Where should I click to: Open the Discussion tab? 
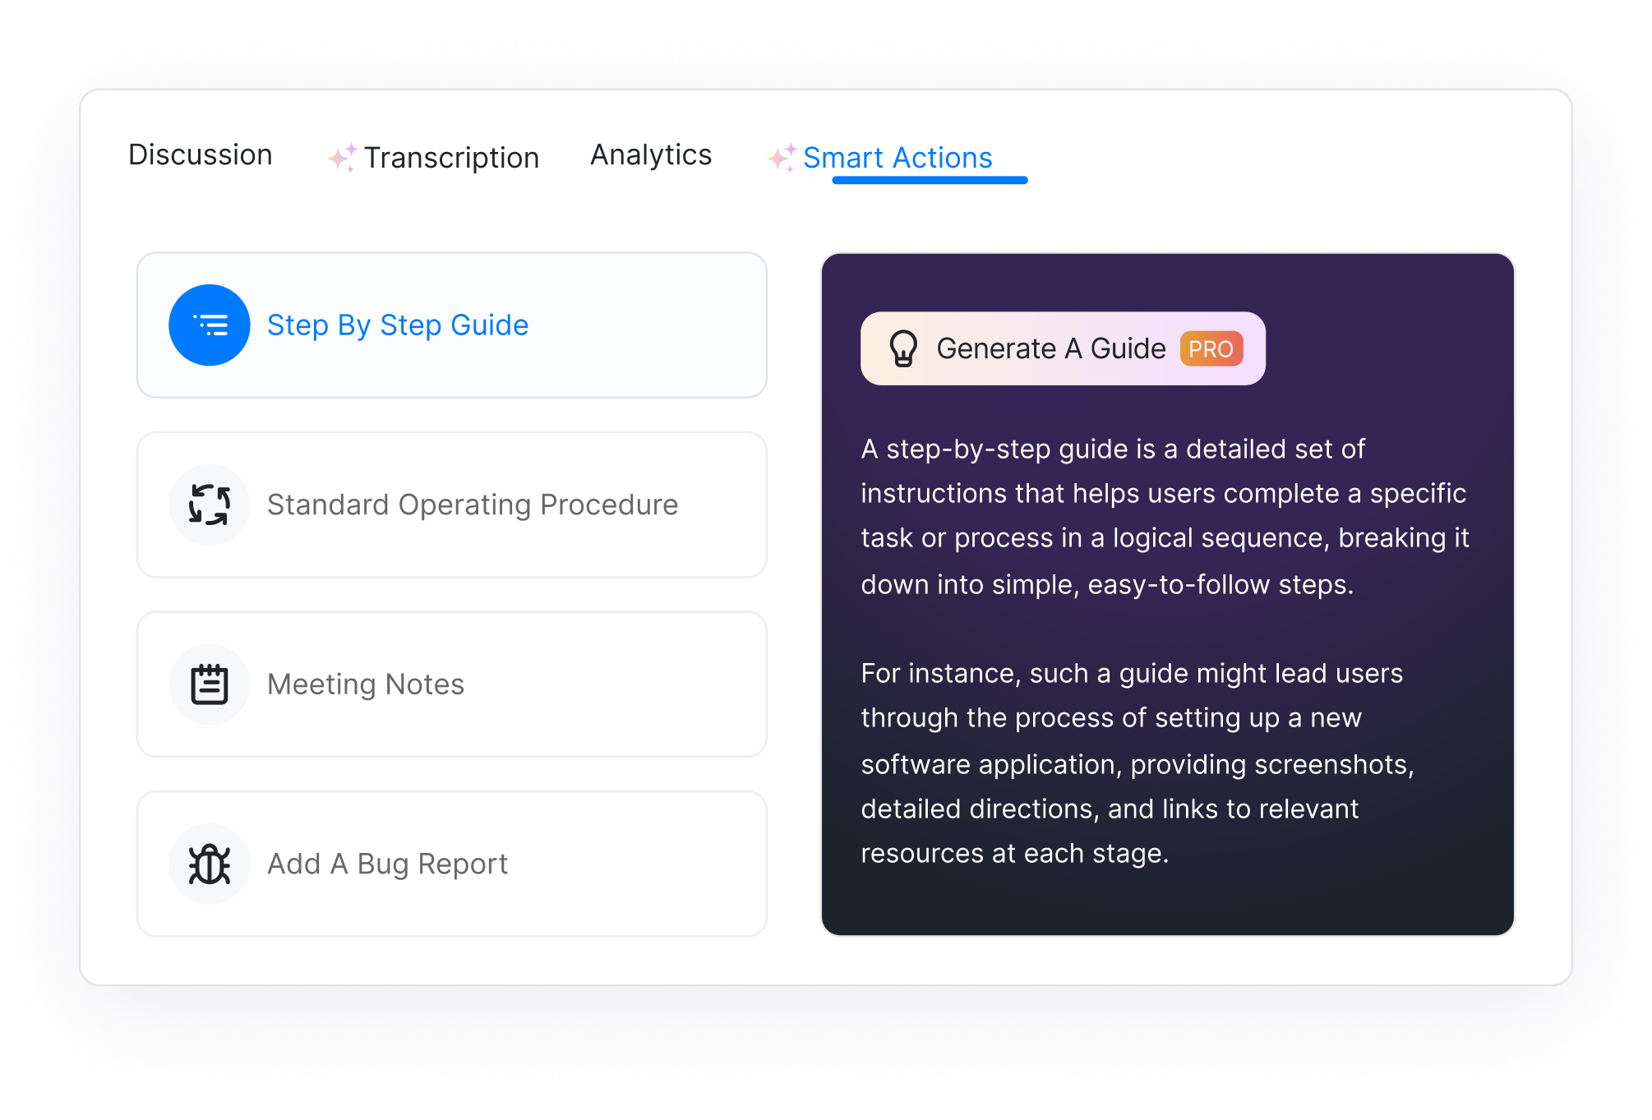(x=200, y=155)
